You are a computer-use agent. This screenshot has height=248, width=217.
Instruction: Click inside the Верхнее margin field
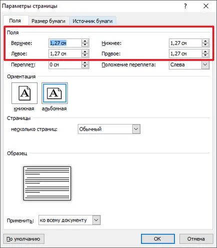click(x=65, y=43)
